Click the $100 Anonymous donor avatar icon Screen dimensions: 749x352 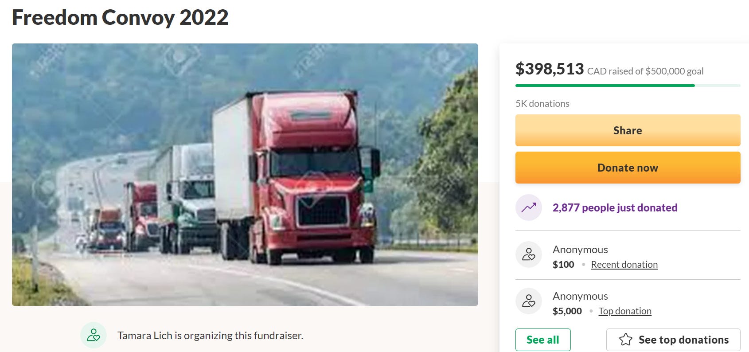[x=528, y=254]
